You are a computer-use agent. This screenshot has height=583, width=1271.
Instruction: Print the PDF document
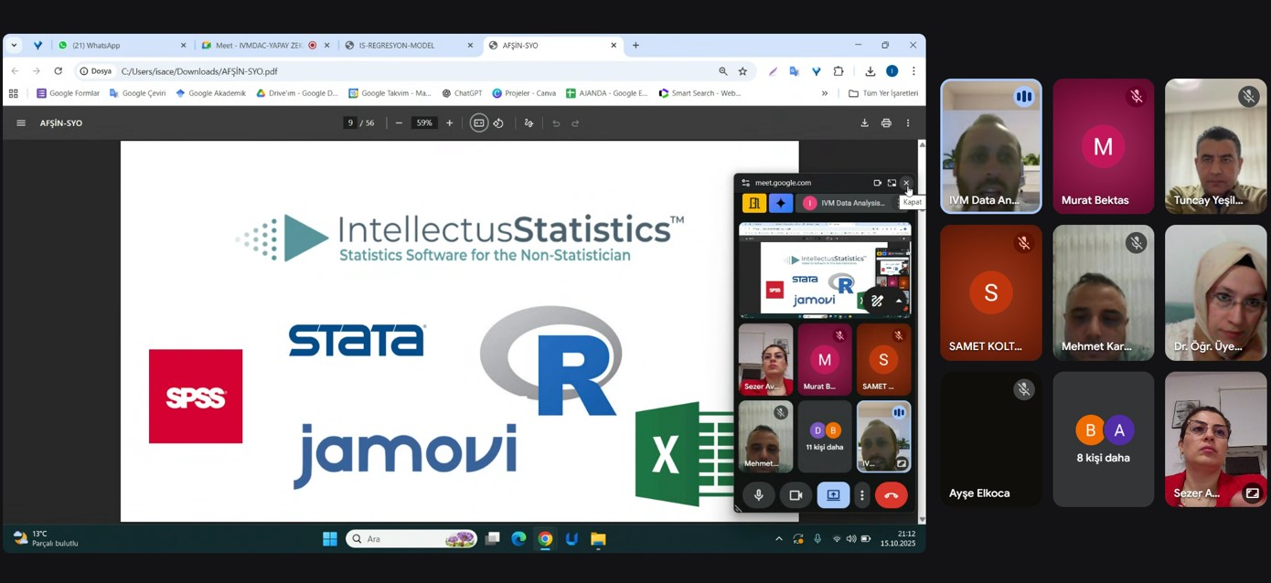coord(886,123)
